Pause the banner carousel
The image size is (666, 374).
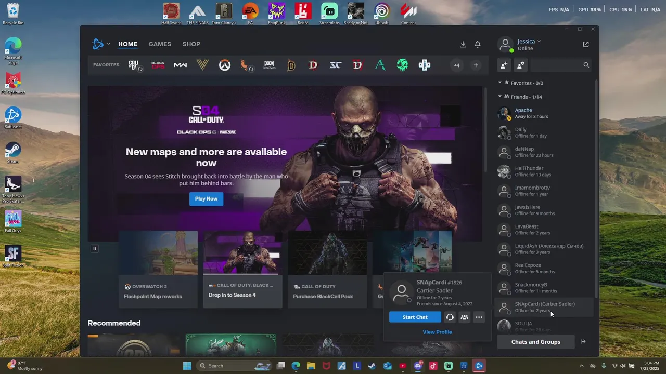95,249
